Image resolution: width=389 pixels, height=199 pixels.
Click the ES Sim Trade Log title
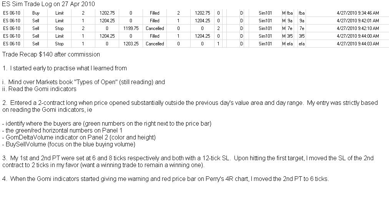(48, 4)
